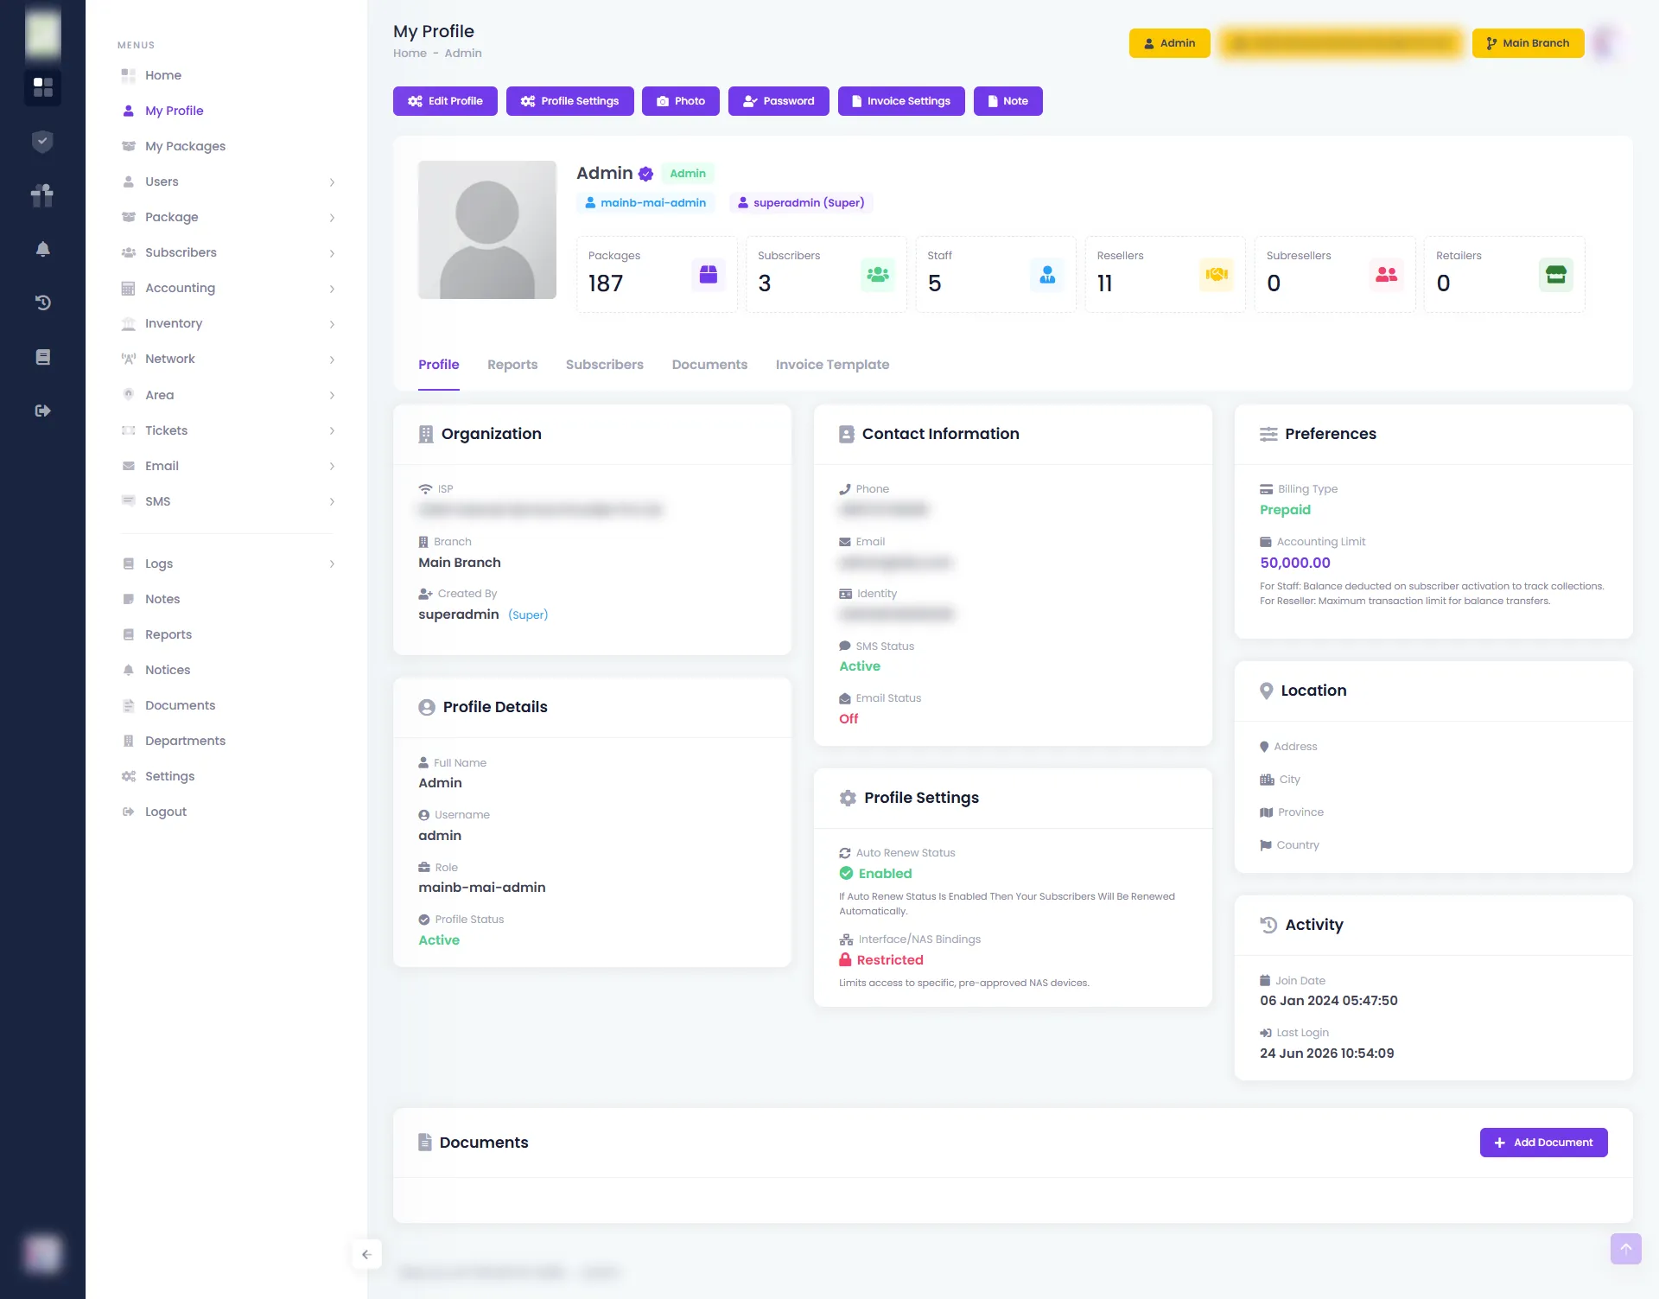Screen dimensions: 1659x1299
Task: Click the logo at top of dark rail
Action: pos(42,34)
